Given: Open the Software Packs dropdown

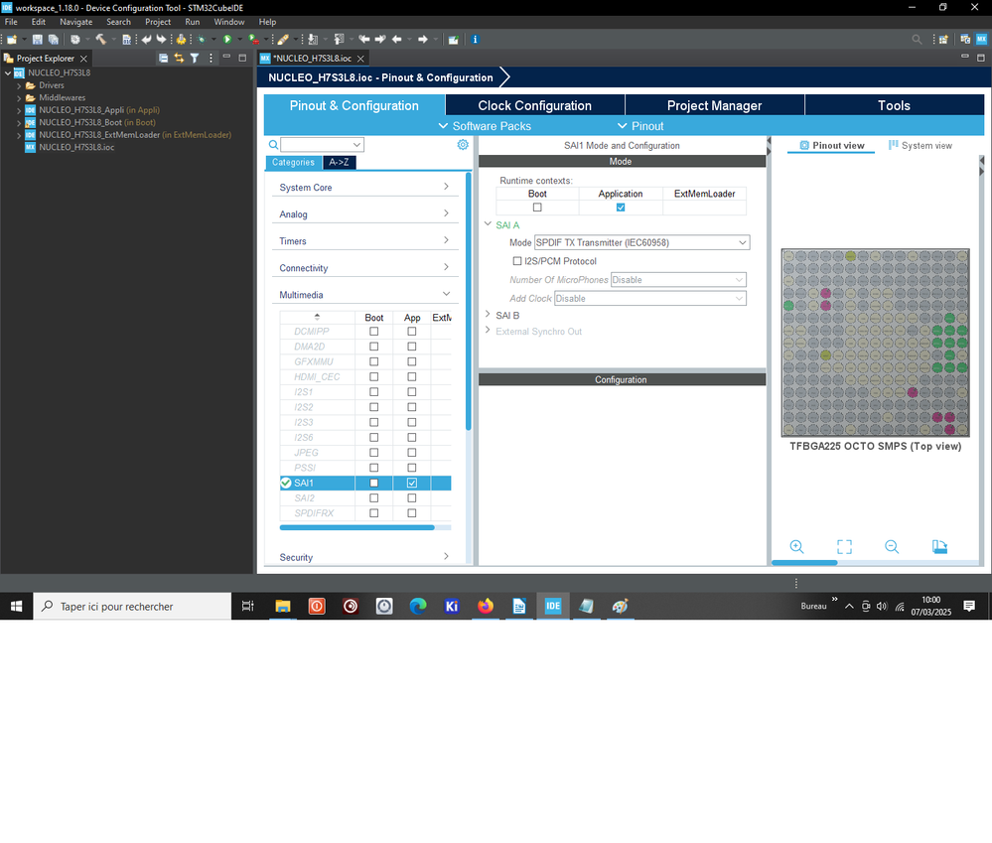Looking at the screenshot, I should (486, 126).
